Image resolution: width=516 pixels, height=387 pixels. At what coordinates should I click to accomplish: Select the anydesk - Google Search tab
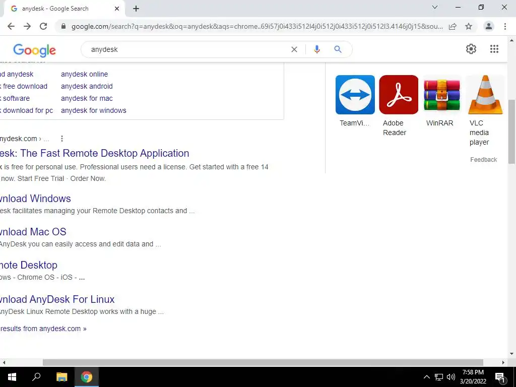[64, 9]
